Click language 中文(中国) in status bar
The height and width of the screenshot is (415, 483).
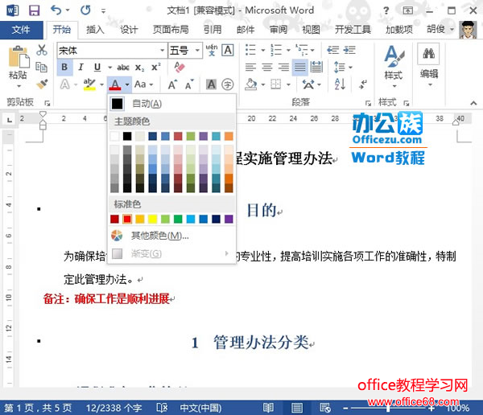200,409
